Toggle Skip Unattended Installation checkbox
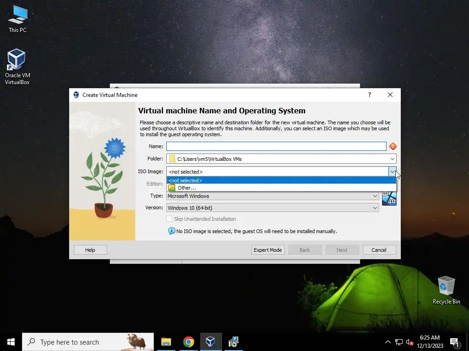 coord(169,219)
